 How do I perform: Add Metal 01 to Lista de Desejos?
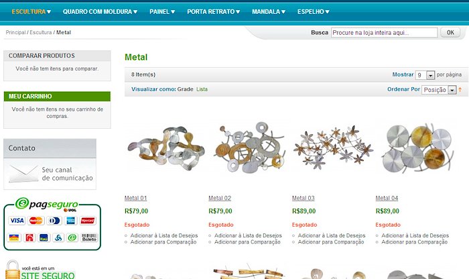[x=164, y=235]
